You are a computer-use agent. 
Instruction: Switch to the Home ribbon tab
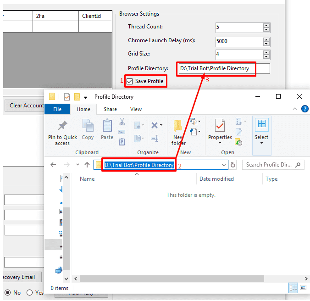[83, 109]
